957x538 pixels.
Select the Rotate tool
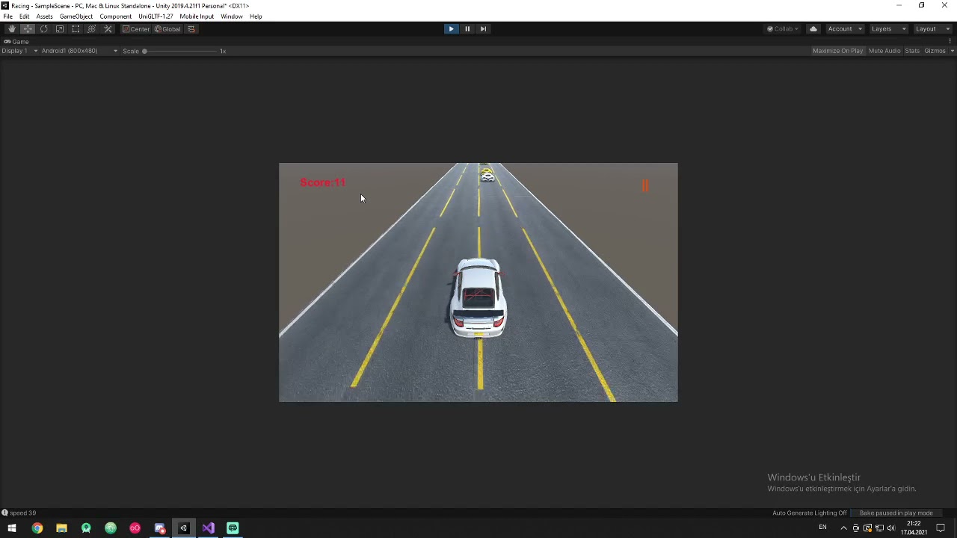43,28
